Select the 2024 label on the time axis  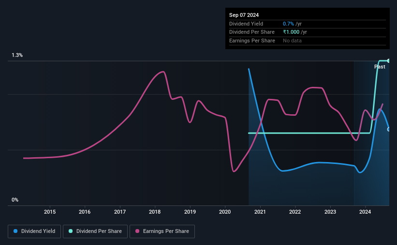pyautogui.click(x=366, y=212)
